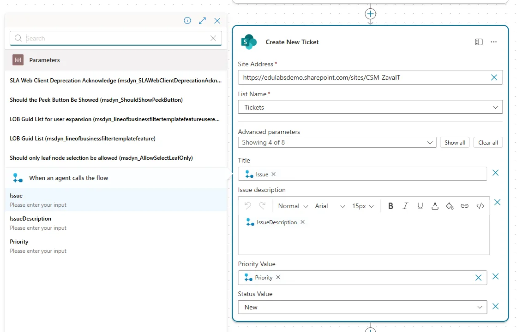Expand the Advanced parameters dropdown
The image size is (523, 332).
pos(337,143)
